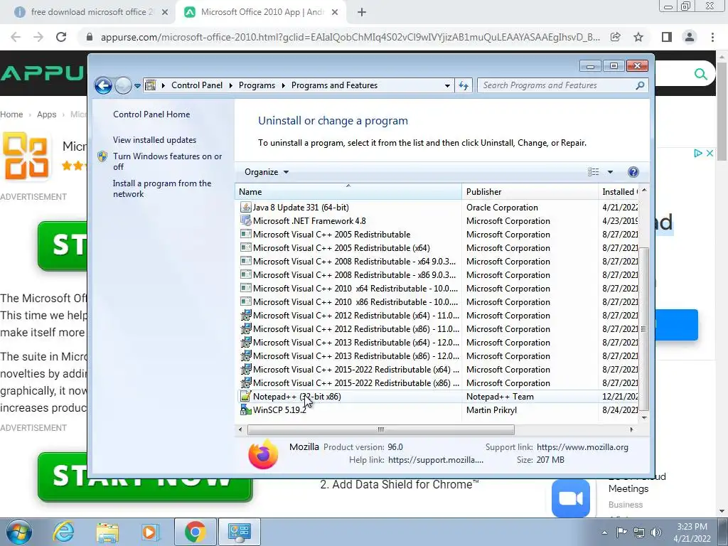Open View installed updates link

(x=154, y=140)
